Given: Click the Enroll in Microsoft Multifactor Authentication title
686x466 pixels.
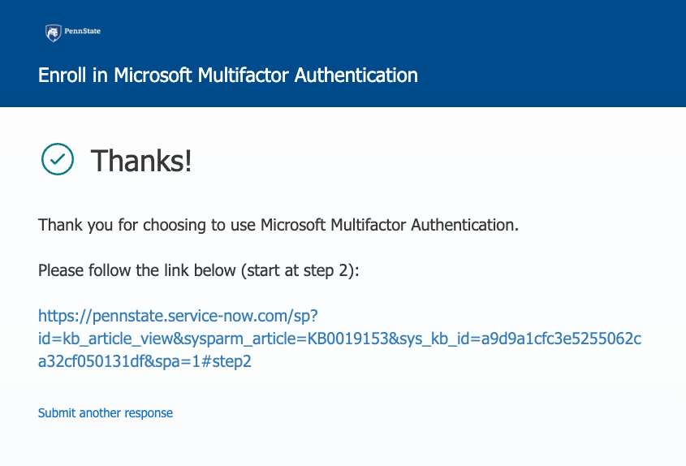Looking at the screenshot, I should (228, 76).
